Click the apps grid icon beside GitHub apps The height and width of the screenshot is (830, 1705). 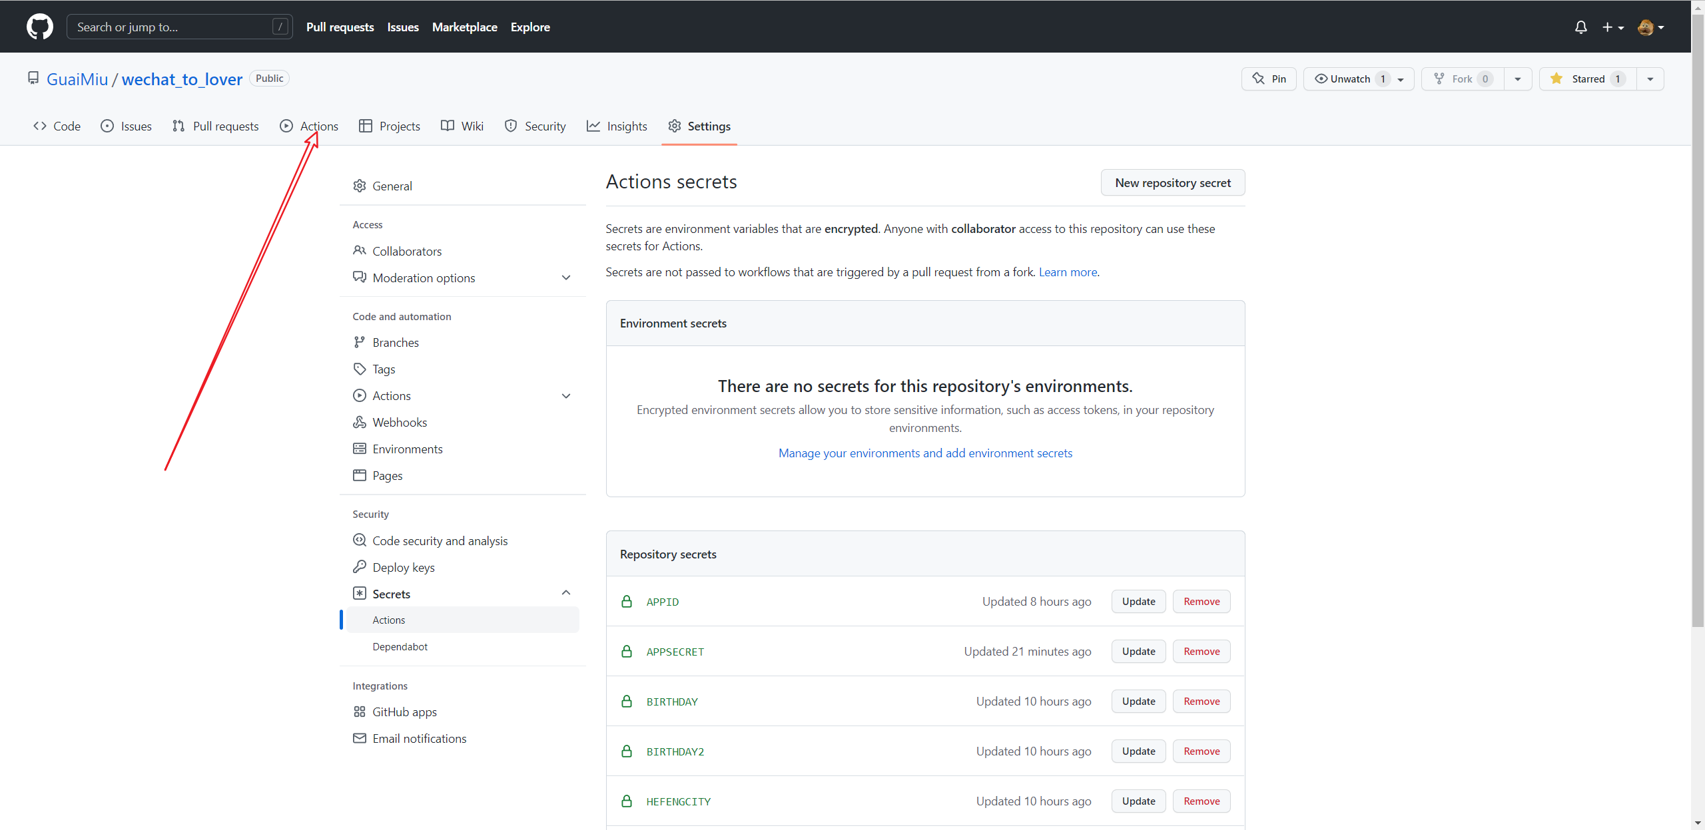(x=360, y=712)
